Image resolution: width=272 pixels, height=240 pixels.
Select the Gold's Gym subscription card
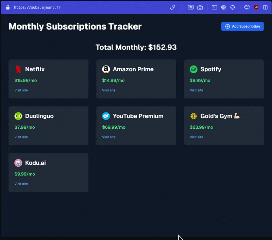point(224,126)
